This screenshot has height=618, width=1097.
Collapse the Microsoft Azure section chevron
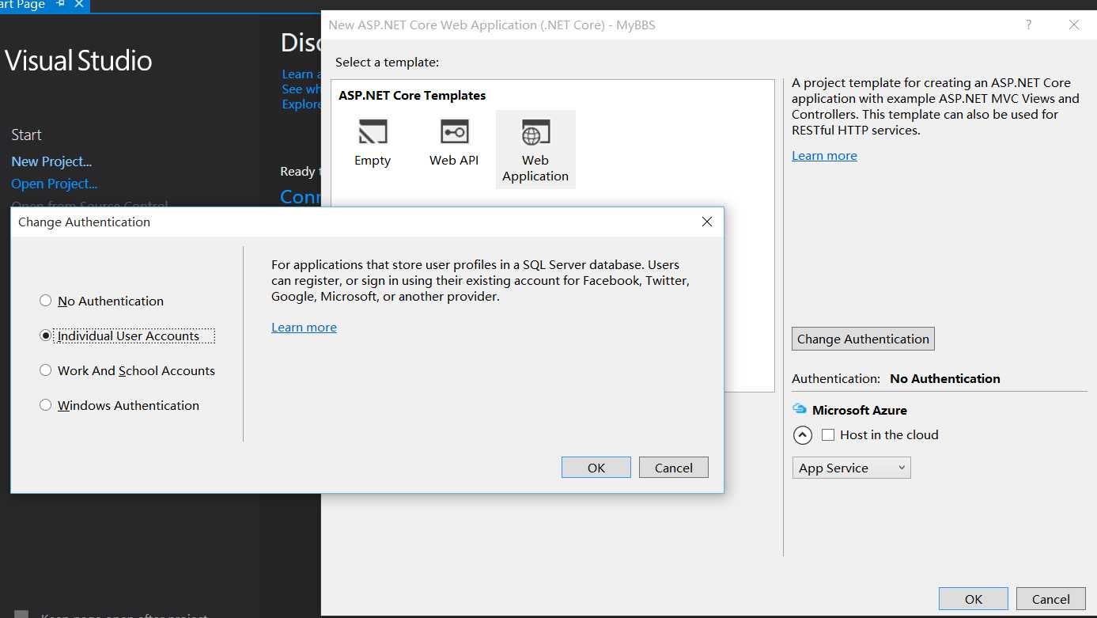(802, 435)
